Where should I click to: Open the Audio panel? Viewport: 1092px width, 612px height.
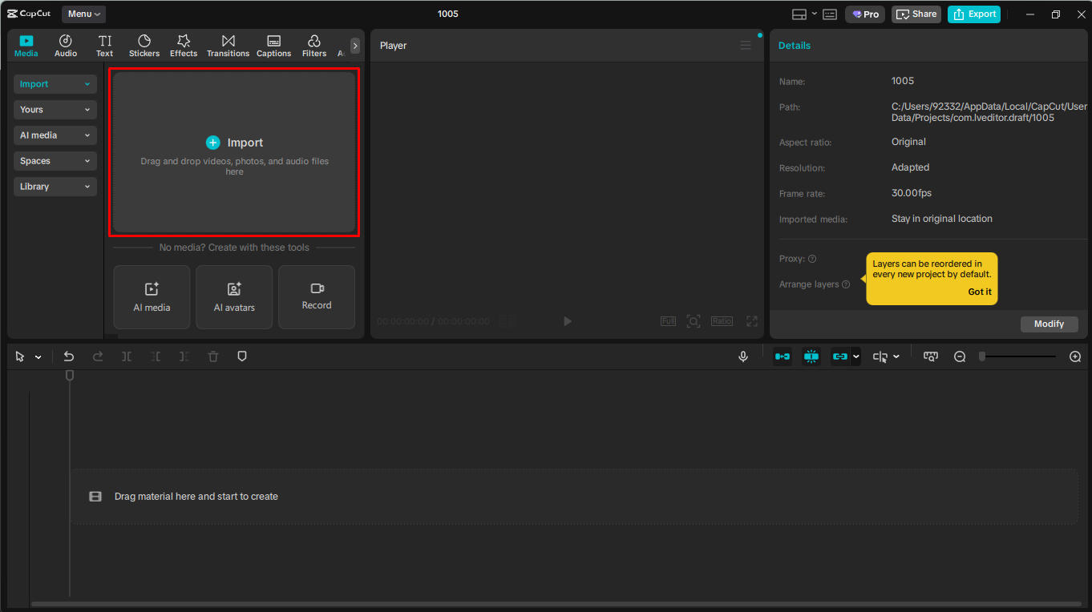(65, 45)
